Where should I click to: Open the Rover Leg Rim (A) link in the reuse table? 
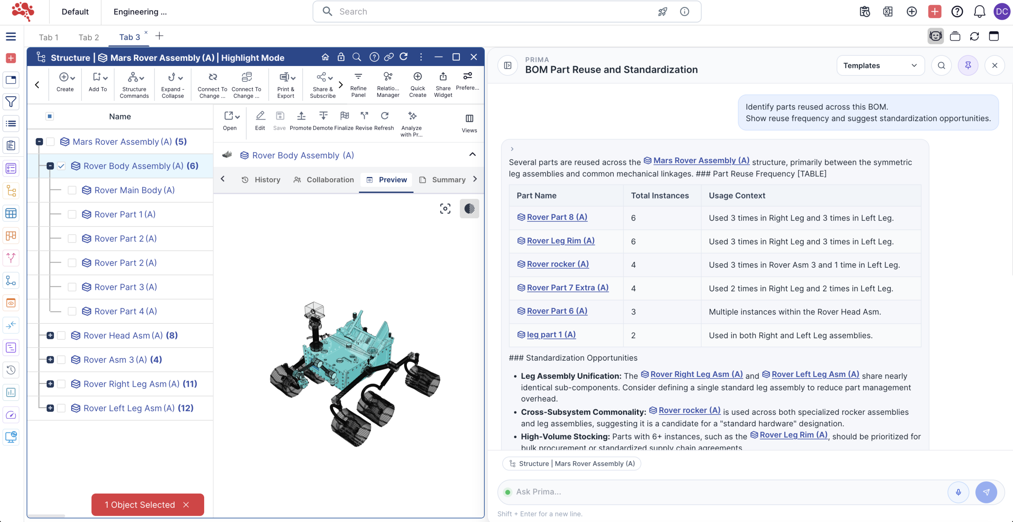(560, 240)
